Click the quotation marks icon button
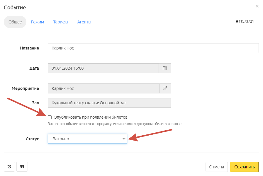Screen dimensions: 263x176 click(22, 167)
